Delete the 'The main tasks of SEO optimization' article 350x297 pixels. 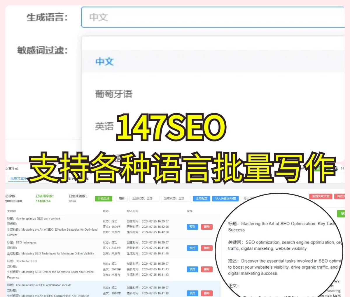point(206,293)
